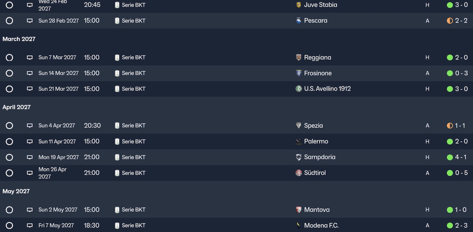Select radio circle for Mantova fixture
This screenshot has width=473, height=232.
pyautogui.click(x=9, y=210)
